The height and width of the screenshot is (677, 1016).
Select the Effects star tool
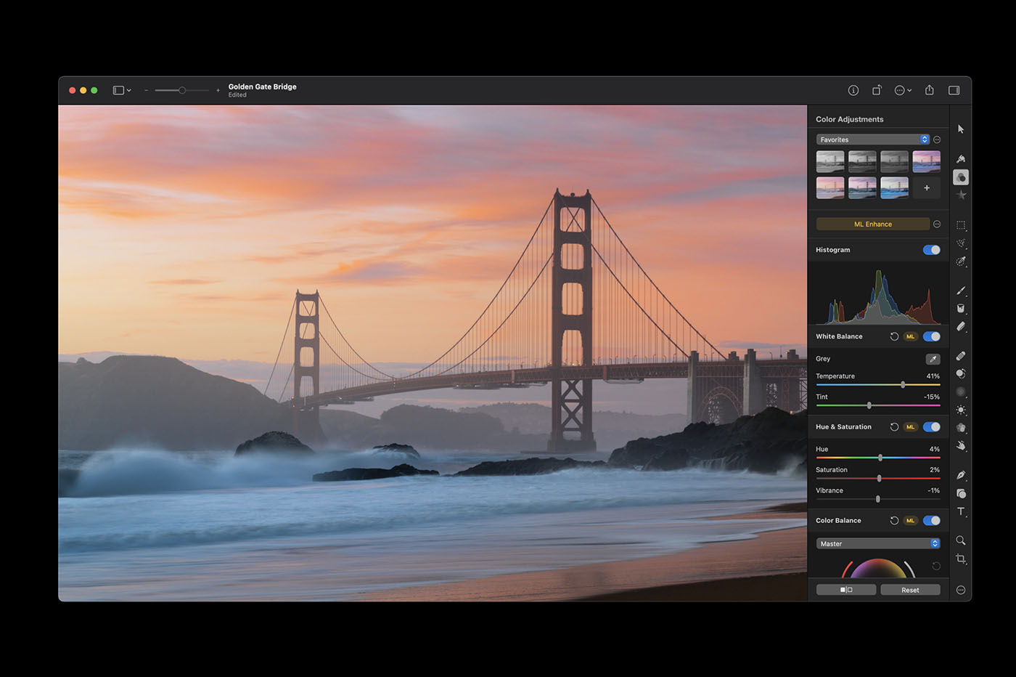(x=961, y=195)
